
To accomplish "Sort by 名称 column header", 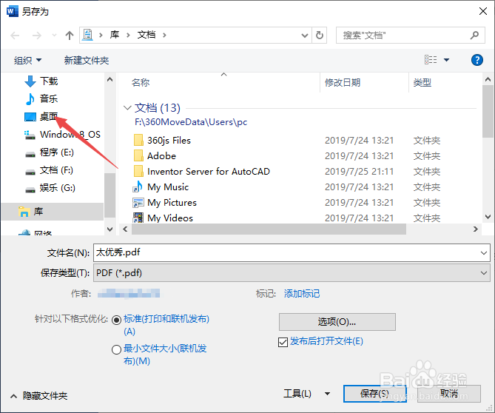I will tap(141, 83).
